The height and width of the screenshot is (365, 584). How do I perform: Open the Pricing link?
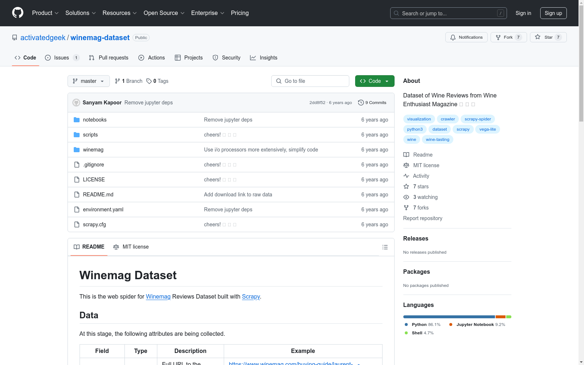pos(240,13)
